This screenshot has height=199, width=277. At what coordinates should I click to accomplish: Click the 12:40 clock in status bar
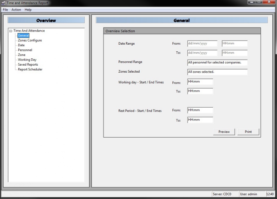coord(270,194)
